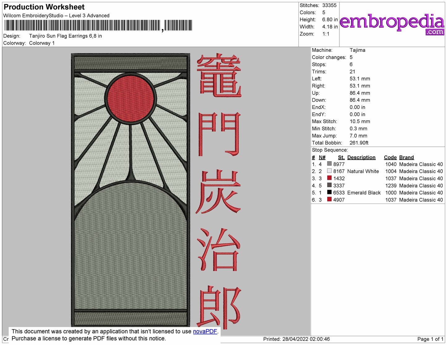Screen dimensions: 447x345
Task: Open the novaPDF link
Action: 205,331
